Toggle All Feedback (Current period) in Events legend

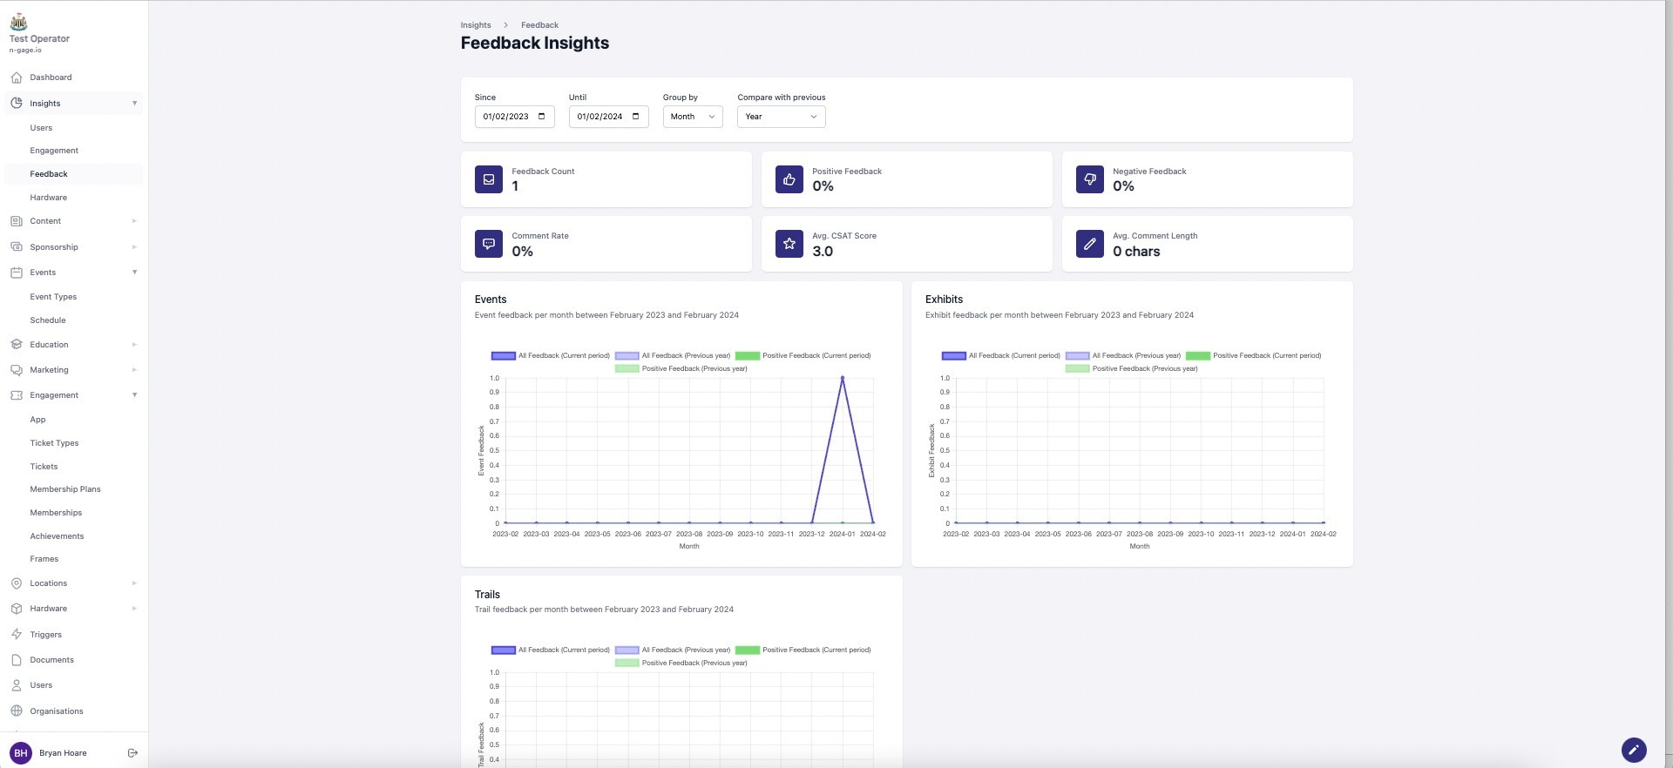point(550,356)
